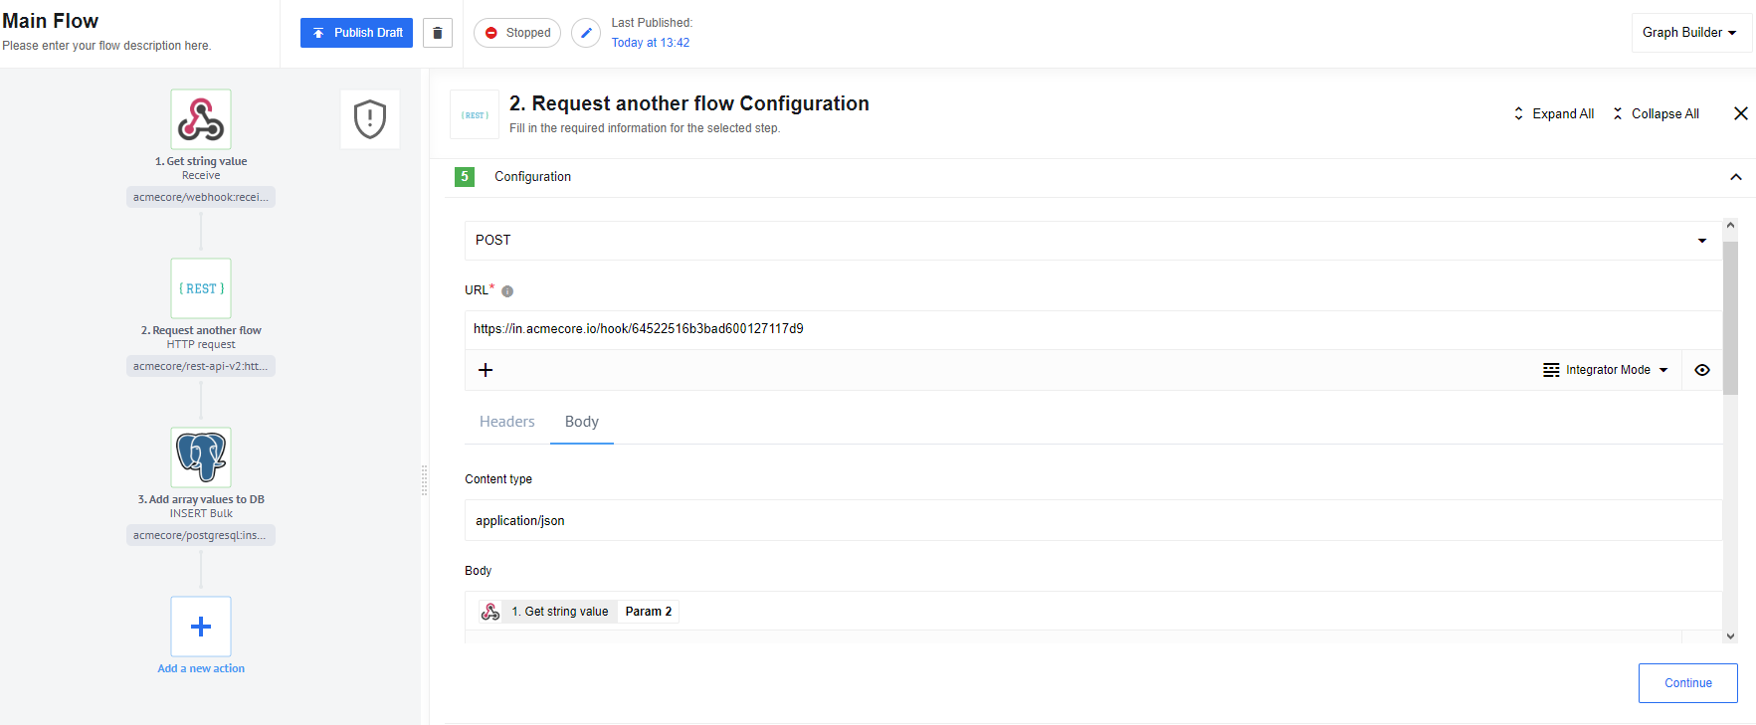Image resolution: width=1756 pixels, height=725 pixels.
Task: Delete the draft with the trash icon
Action: [438, 33]
